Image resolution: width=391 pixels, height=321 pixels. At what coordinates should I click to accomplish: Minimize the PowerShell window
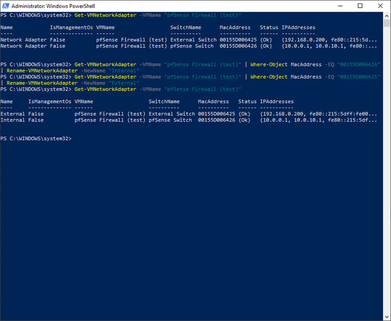coord(338,6)
